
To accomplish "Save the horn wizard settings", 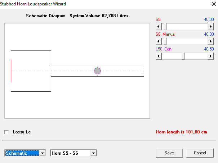I will tap(169, 153).
